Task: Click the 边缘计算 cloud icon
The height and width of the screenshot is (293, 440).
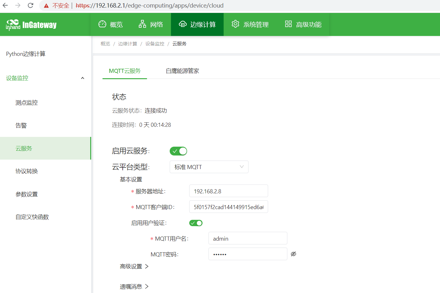Action: (183, 24)
